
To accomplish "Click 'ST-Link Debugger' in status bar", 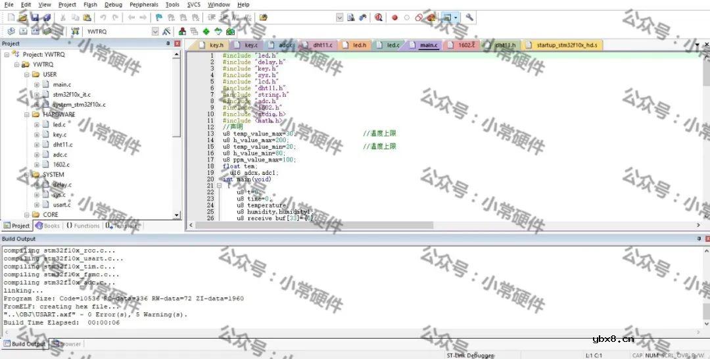I will click(x=470, y=355).
